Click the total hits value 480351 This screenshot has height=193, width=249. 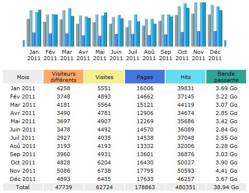point(186,187)
